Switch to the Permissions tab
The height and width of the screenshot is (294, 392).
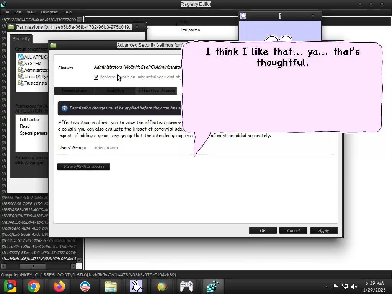[x=74, y=91]
